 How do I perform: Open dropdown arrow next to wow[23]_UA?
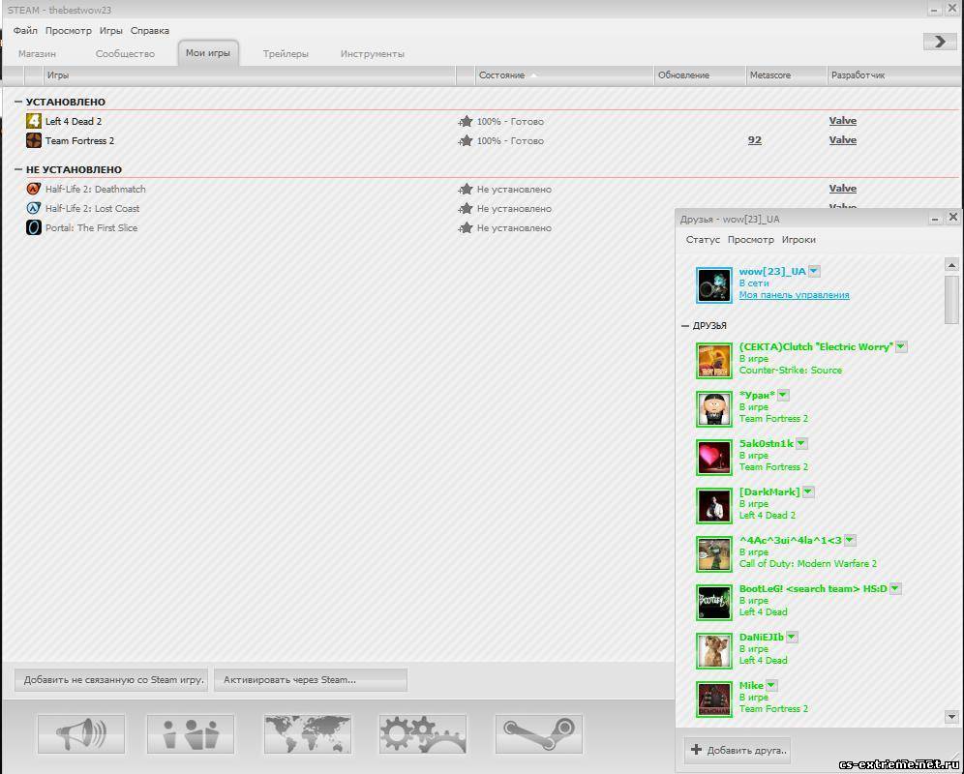tap(814, 271)
